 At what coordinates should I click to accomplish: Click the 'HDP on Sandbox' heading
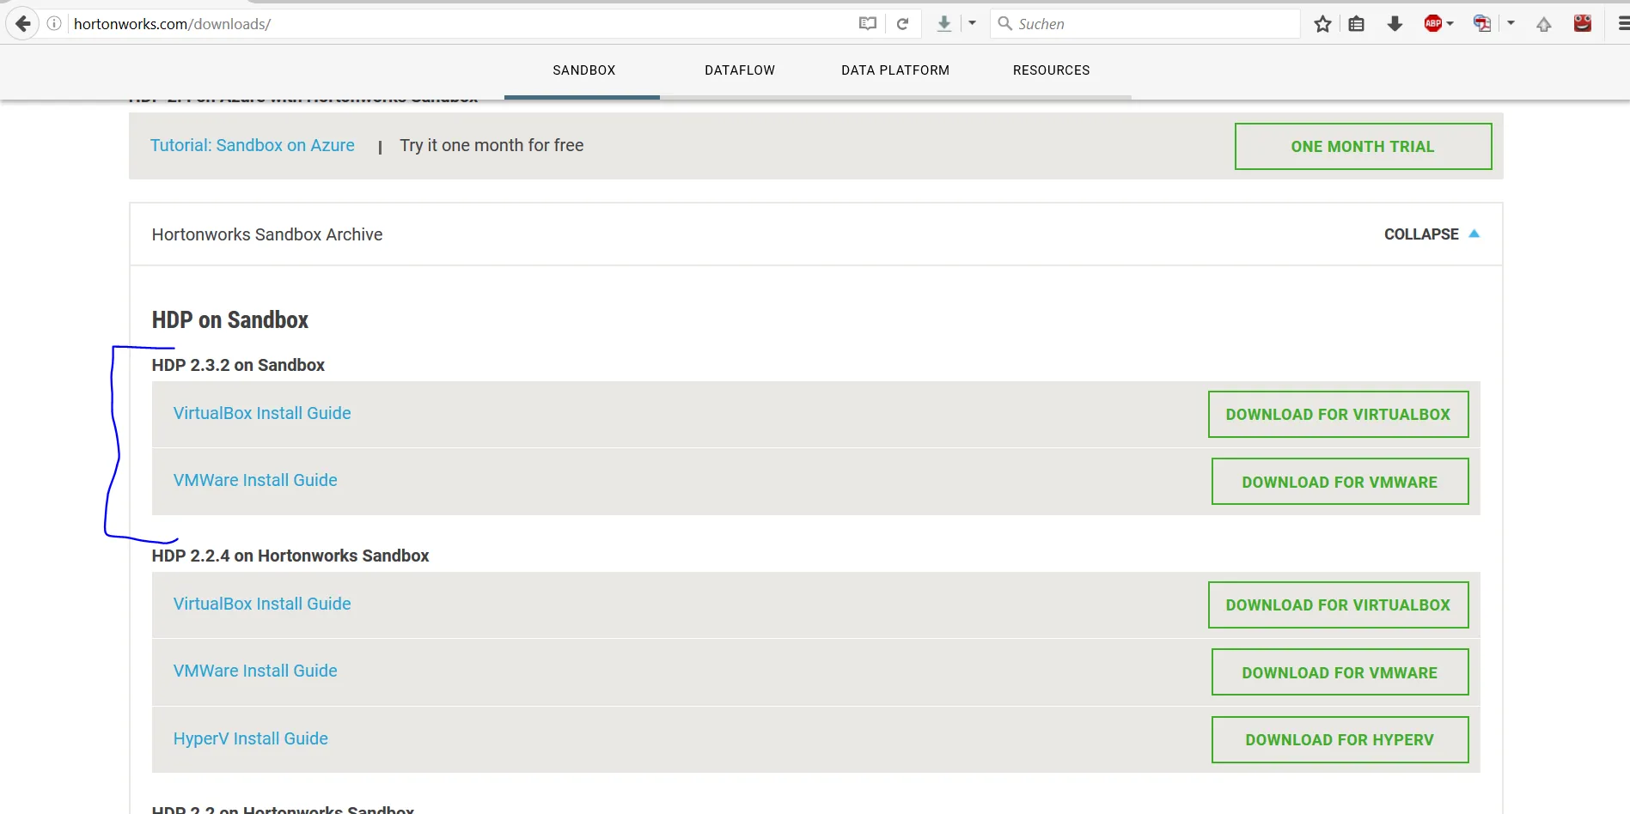[230, 320]
